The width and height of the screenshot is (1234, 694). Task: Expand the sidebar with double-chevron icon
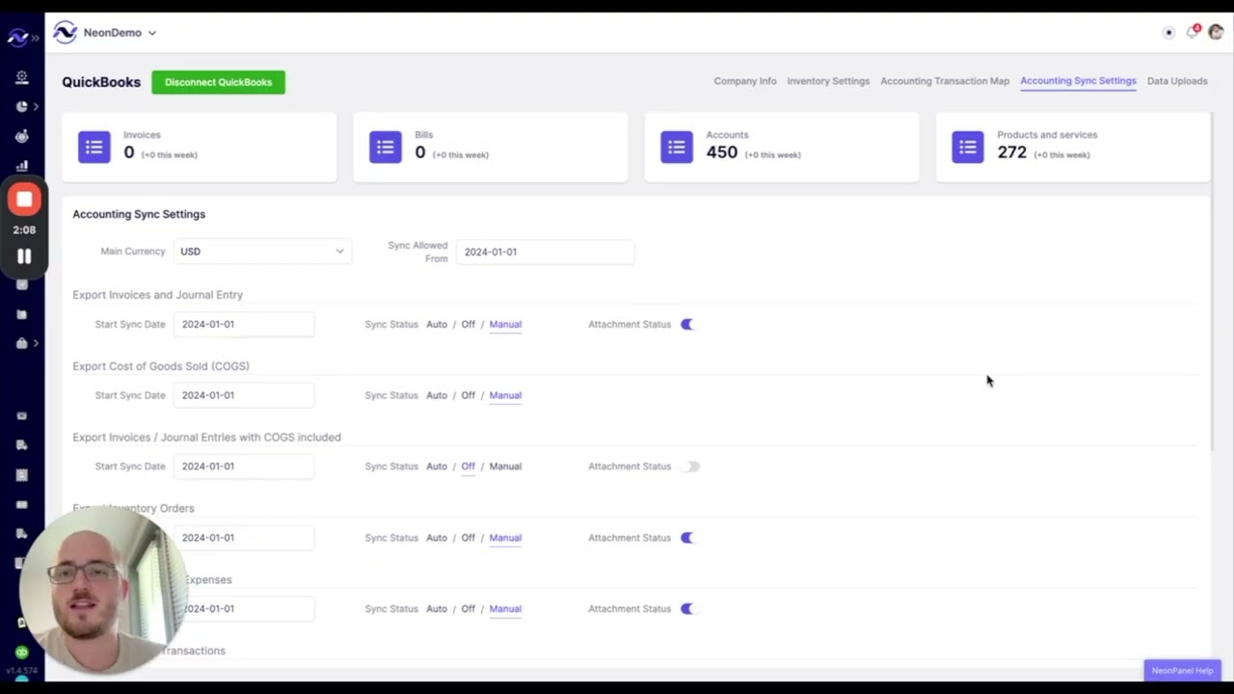[x=36, y=38]
